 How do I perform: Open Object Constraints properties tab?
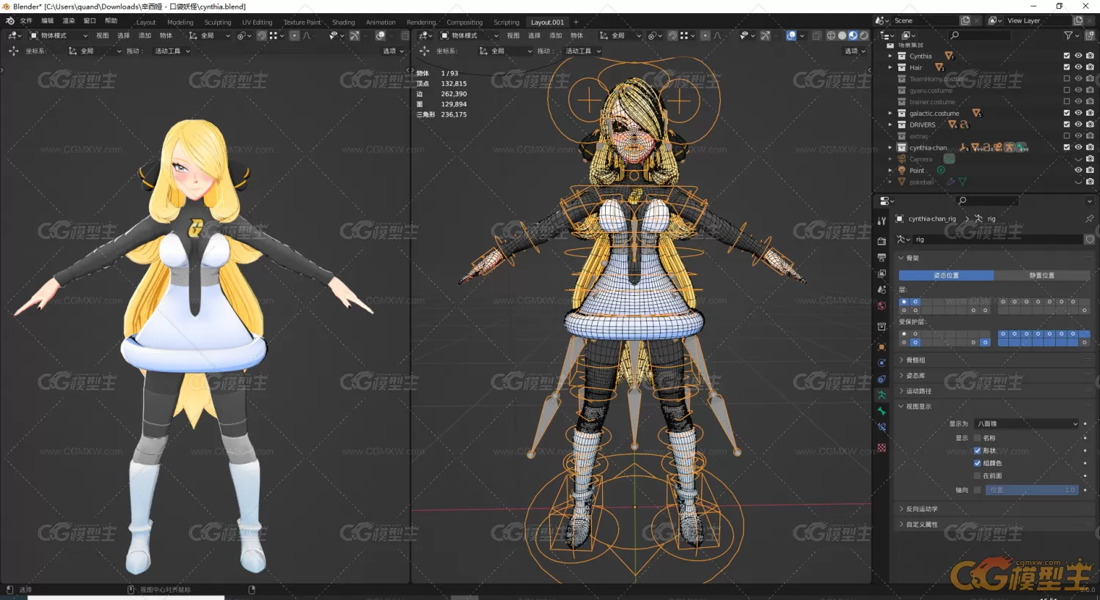click(881, 379)
